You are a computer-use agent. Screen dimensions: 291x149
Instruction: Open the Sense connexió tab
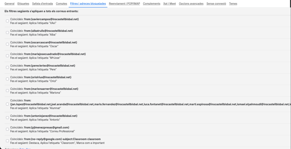[216, 4]
